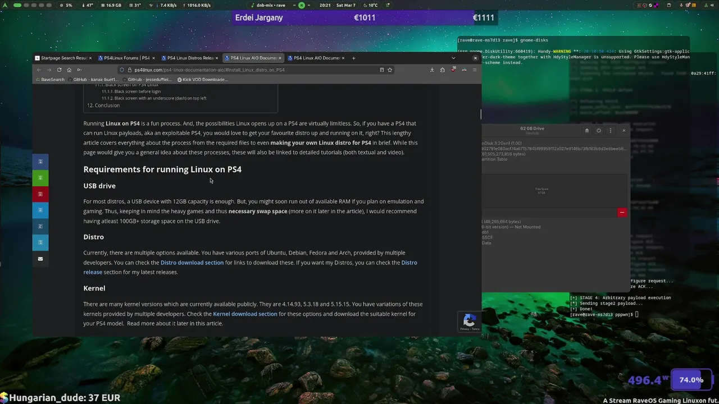
Task: Close the GNOME Disks window
Action: pyautogui.click(x=624, y=130)
